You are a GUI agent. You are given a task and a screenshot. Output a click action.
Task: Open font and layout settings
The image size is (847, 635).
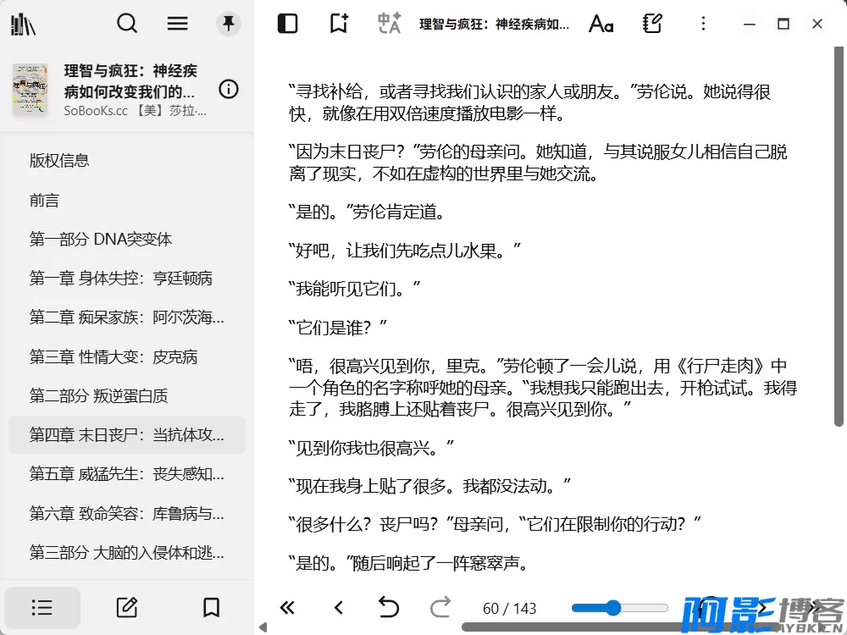601,24
